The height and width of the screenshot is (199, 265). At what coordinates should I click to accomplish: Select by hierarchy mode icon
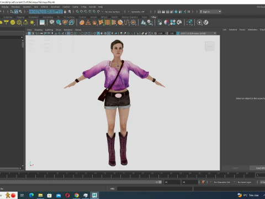tap(12, 12)
